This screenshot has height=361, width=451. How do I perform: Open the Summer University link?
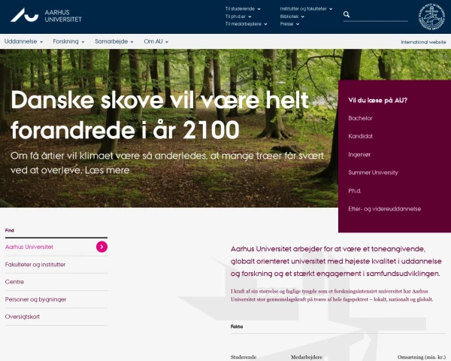[373, 172]
